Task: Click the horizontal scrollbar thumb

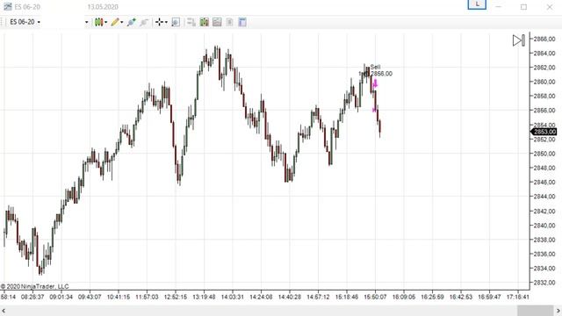Action: point(535,311)
